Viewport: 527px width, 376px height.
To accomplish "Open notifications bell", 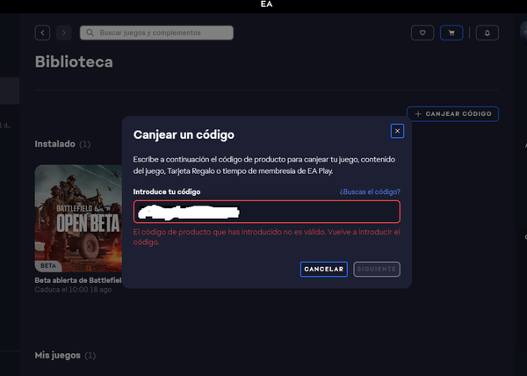I will [x=487, y=33].
